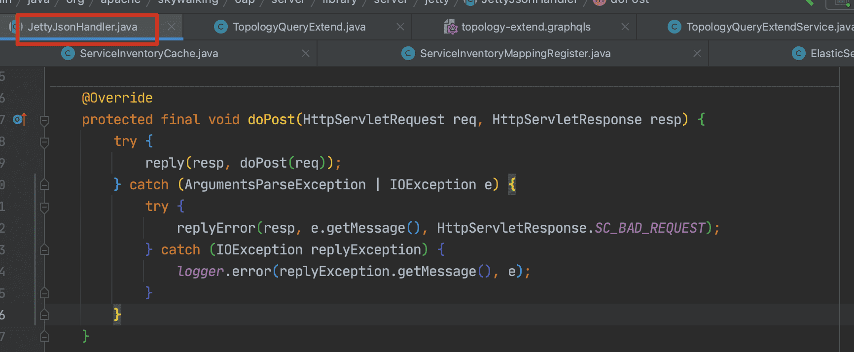Image resolution: width=854 pixels, height=352 pixels.
Task: Close the topology-extend.graphqls tab
Action: coord(625,27)
